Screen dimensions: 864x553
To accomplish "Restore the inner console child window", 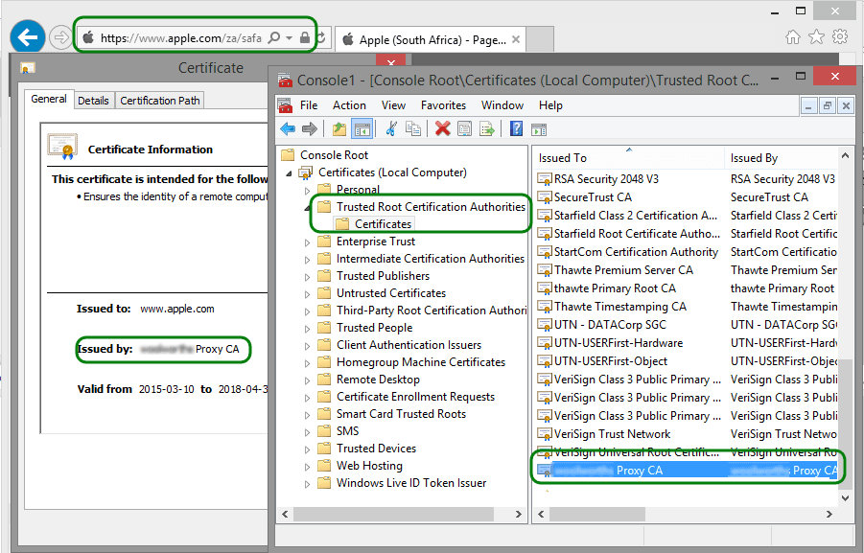I will tap(828, 105).
